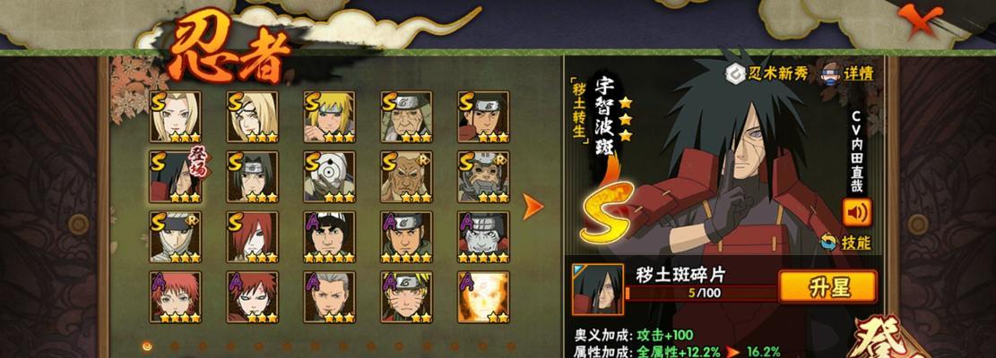Screen dimensions: 996x358
Task: Close the ninja screen with X
Action: 915,19
